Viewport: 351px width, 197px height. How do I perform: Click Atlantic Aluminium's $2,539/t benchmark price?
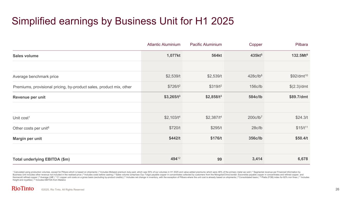point(173,76)
